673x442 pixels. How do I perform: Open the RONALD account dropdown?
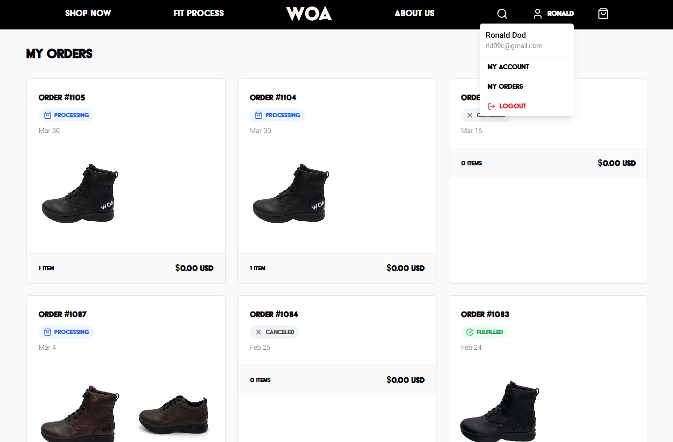553,13
